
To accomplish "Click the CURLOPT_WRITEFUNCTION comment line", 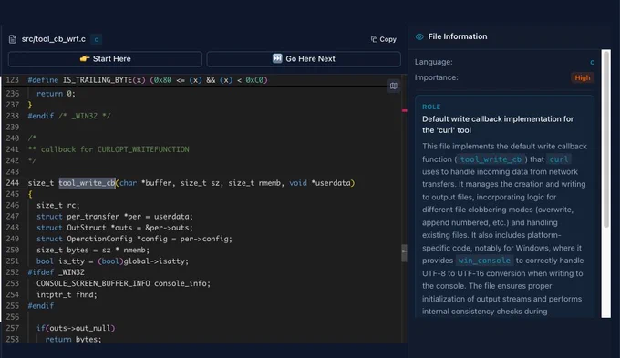I will pos(108,149).
